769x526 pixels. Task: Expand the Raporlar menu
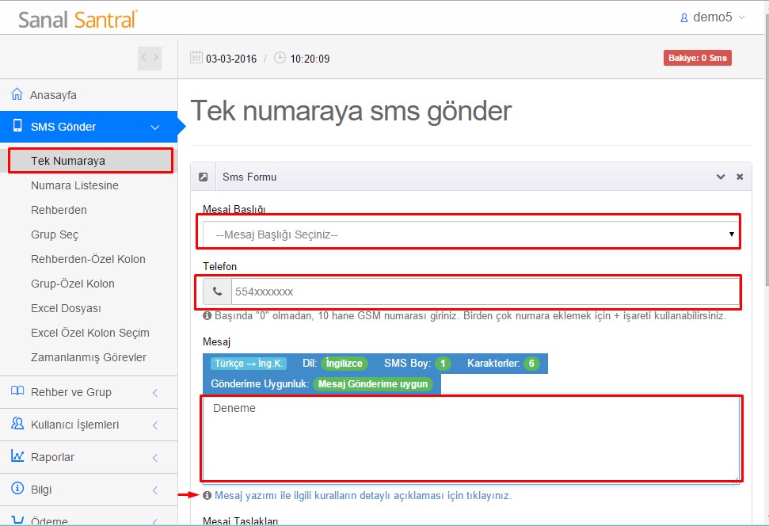coord(89,457)
